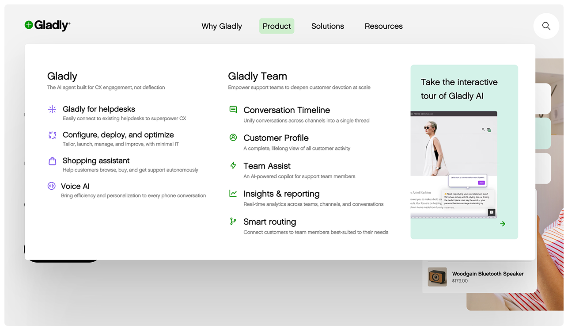Click the Gladly section heading
This screenshot has height=329, width=568.
click(62, 76)
